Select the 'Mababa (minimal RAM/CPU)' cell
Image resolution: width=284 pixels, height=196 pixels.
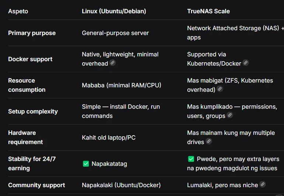tap(122, 85)
